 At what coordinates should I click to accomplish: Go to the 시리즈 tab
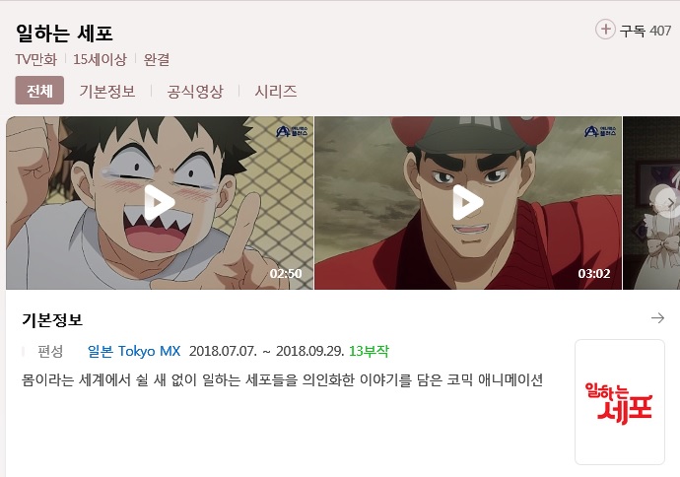point(276,91)
